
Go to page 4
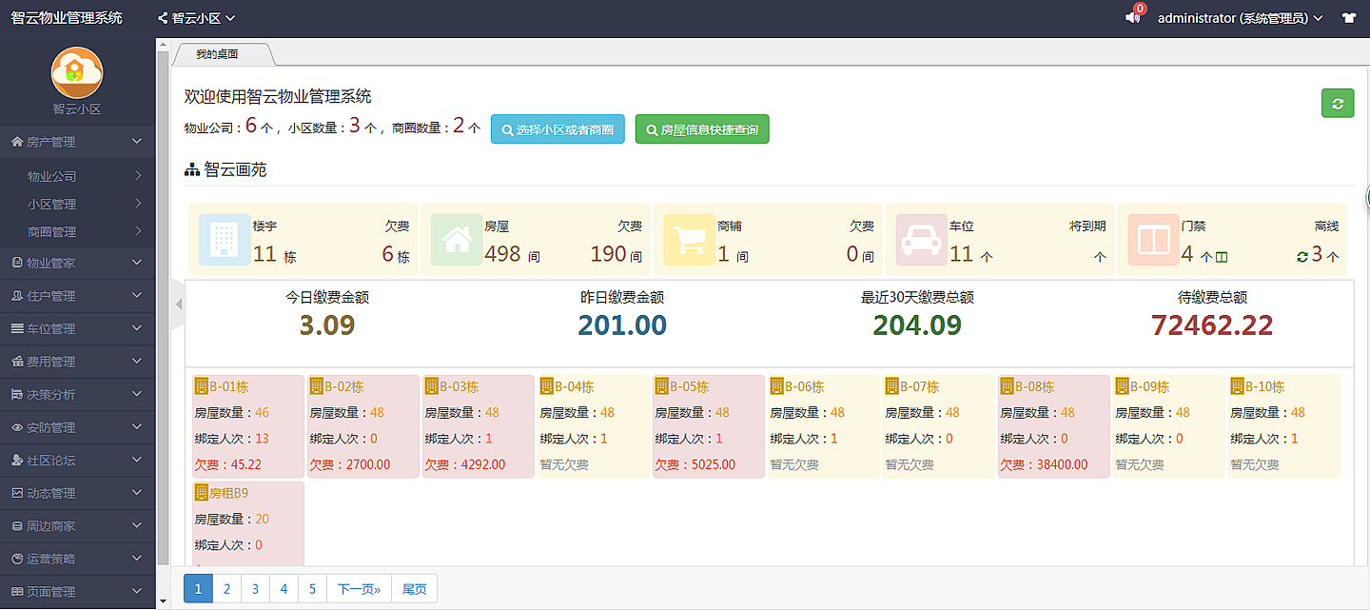(x=284, y=589)
